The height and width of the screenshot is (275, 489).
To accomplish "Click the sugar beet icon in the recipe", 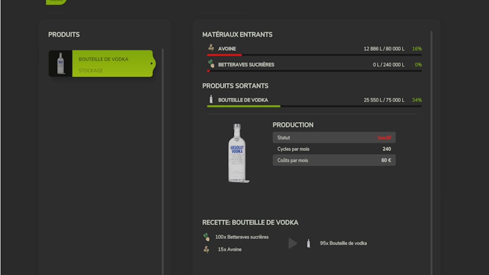I will [x=207, y=237].
